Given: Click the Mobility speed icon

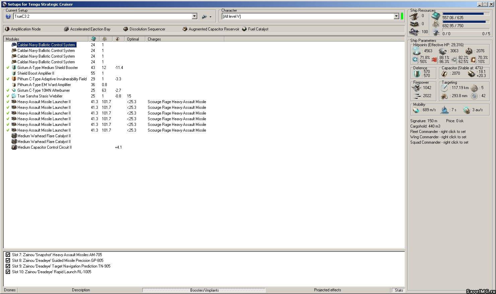Looking at the screenshot, I should click(x=416, y=110).
